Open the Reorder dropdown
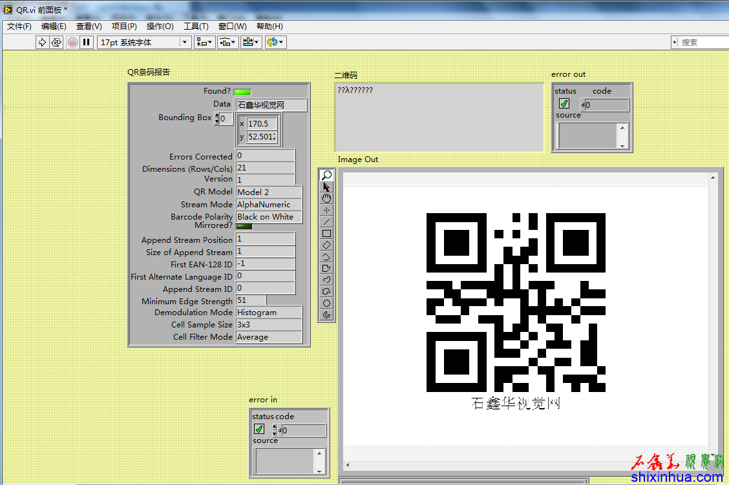729x485 pixels. tap(275, 42)
